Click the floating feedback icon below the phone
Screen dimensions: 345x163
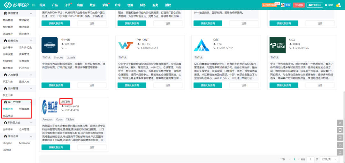pos(340,138)
